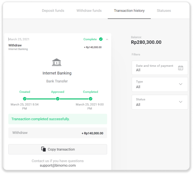The width and height of the screenshot is (193, 174).
Task: Switch to the Deposit funds tab
Action: 53,11
